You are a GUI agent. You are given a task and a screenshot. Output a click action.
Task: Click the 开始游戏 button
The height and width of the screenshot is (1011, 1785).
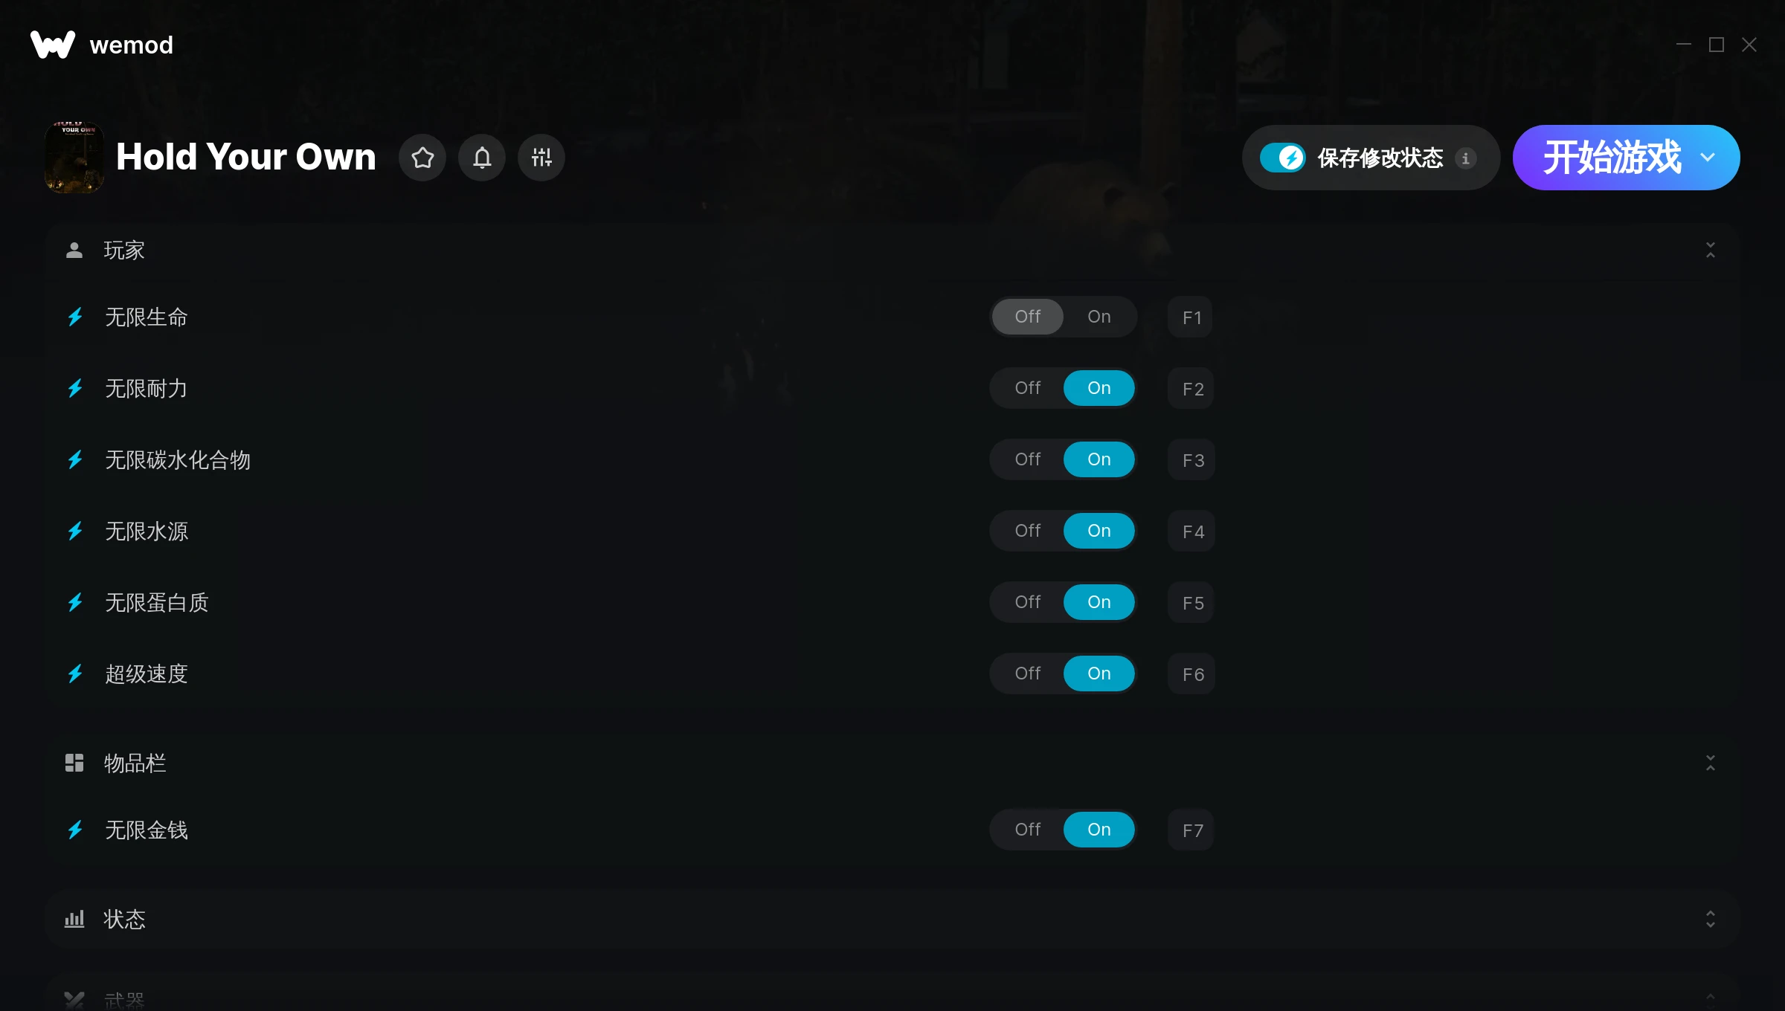(1611, 158)
